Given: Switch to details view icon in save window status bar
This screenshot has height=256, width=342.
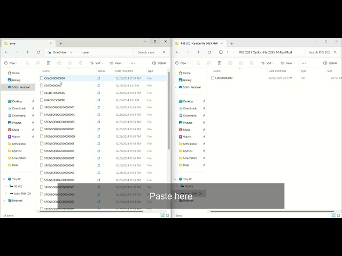Looking at the screenshot, I should [x=162, y=215].
